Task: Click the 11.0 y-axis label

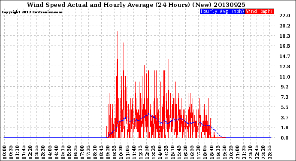Action: pos(285,77)
